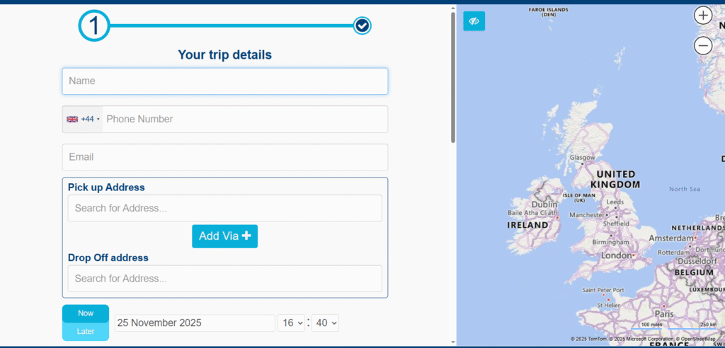Screen dimensions: 725x348
Task: Click into the Email field
Action: [x=224, y=157]
